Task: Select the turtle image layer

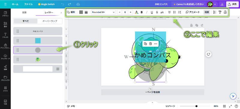Action: click(x=38, y=60)
